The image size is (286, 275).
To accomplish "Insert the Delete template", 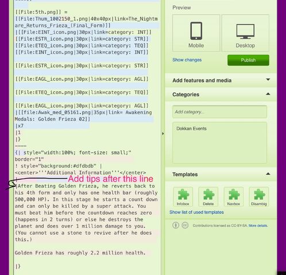I will 208,197.
